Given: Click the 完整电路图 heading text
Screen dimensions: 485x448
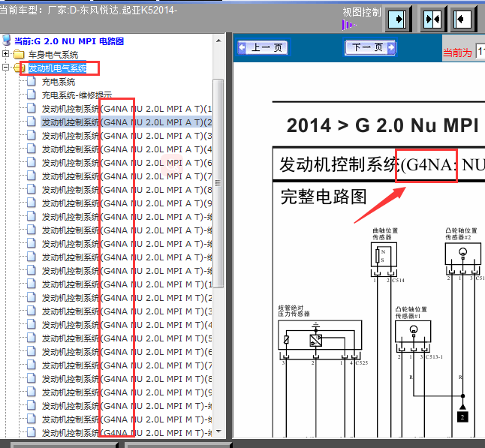Looking at the screenshot, I should point(324,197).
